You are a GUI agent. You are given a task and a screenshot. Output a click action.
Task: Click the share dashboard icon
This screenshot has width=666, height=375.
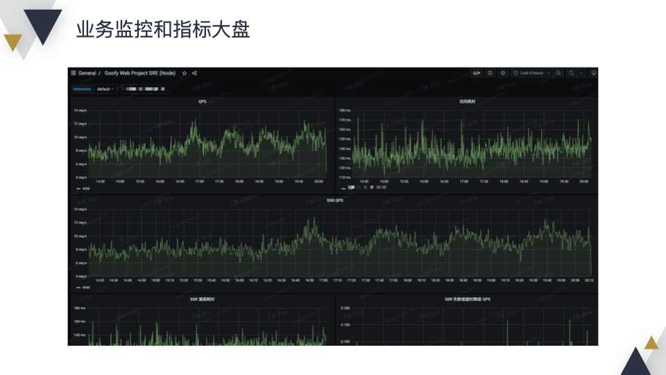(x=194, y=73)
